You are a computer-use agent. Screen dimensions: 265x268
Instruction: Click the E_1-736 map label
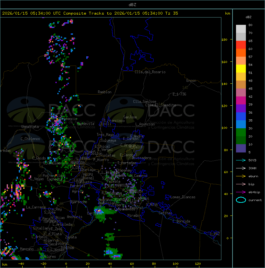(179, 94)
